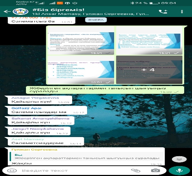The width and height of the screenshot is (192, 176).
Task: Select sender name Ainagúl Ýtegalıevna
Action: coord(35,98)
